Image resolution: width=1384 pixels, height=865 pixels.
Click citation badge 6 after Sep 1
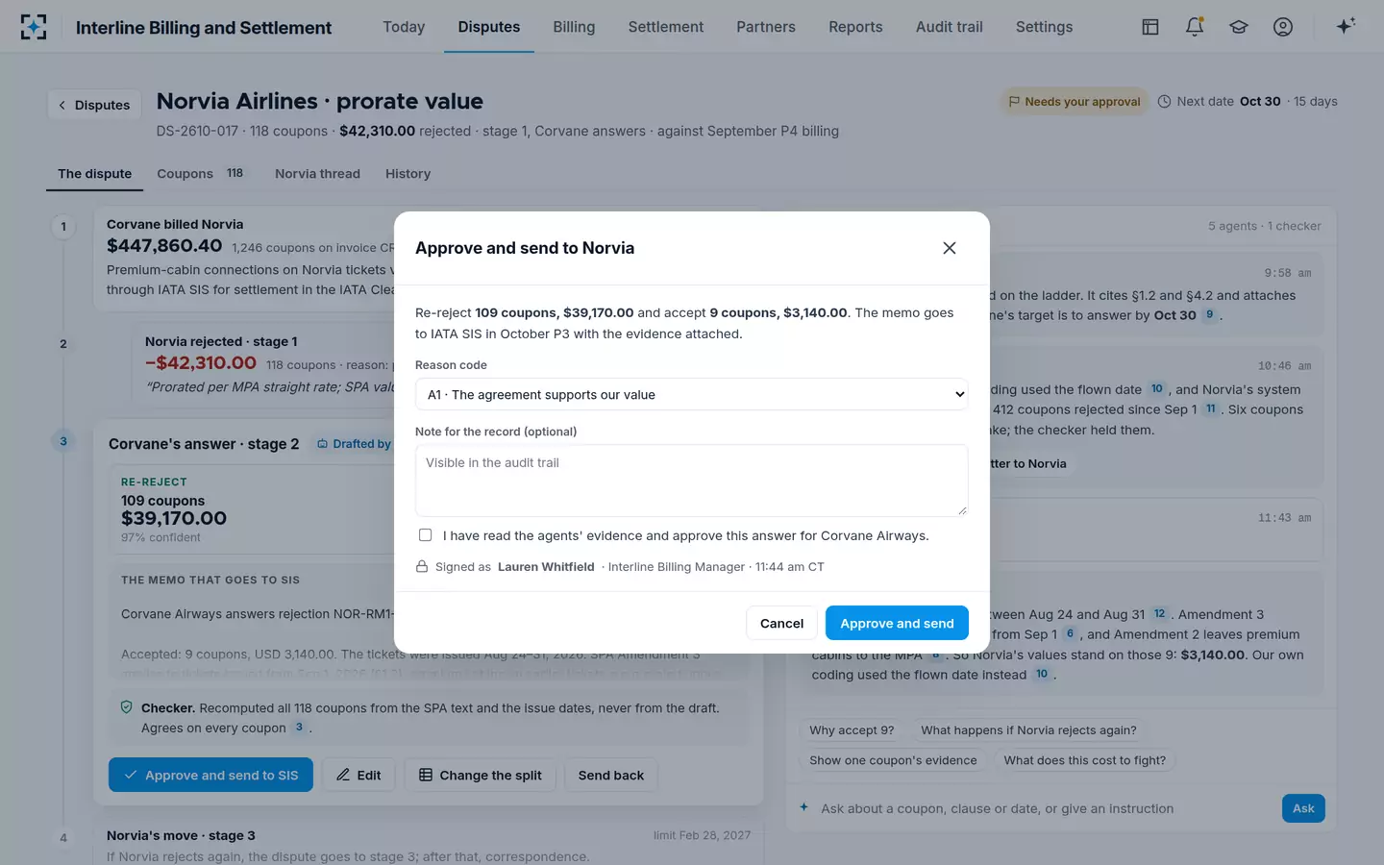[x=1070, y=634]
